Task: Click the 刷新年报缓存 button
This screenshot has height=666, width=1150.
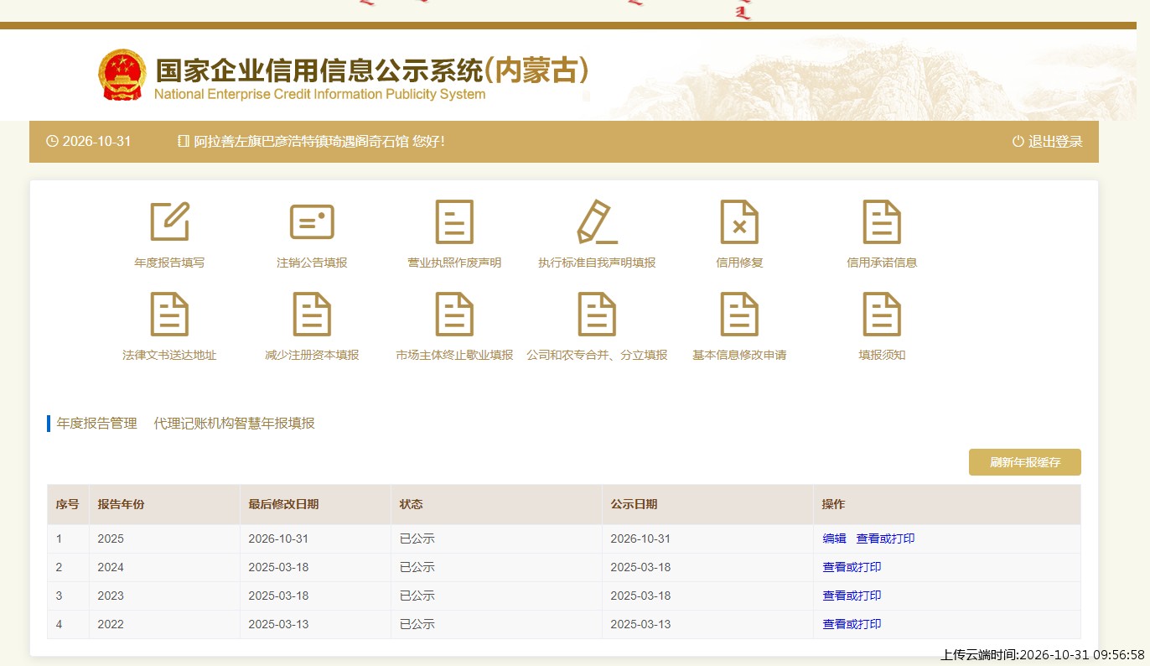Action: point(1024,462)
